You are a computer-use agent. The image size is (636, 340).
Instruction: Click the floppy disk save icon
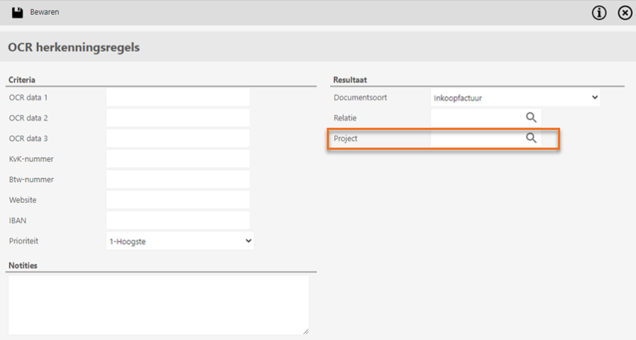[17, 12]
